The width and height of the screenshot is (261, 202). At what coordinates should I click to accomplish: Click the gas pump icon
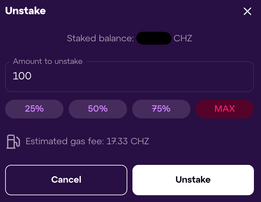click(x=13, y=141)
